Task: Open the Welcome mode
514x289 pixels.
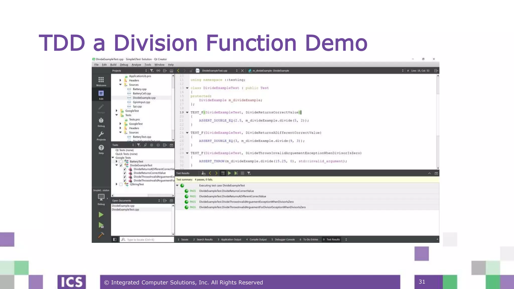Action: [101, 81]
